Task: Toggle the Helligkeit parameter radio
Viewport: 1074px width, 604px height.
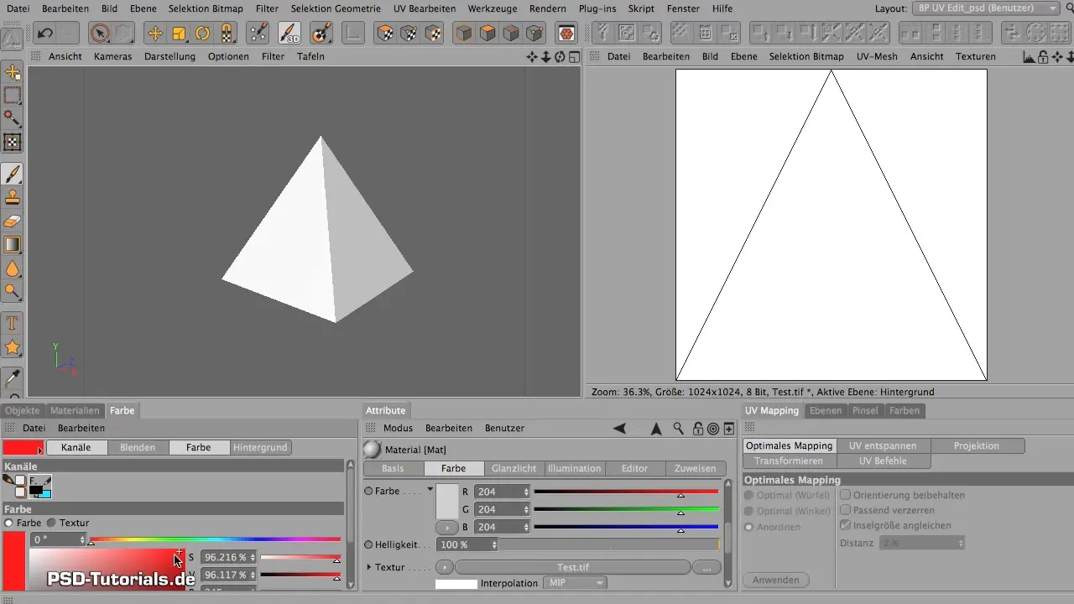Action: click(368, 544)
